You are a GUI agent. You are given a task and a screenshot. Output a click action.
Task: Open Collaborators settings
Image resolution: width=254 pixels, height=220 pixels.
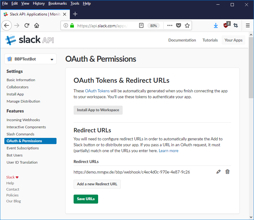17,87
